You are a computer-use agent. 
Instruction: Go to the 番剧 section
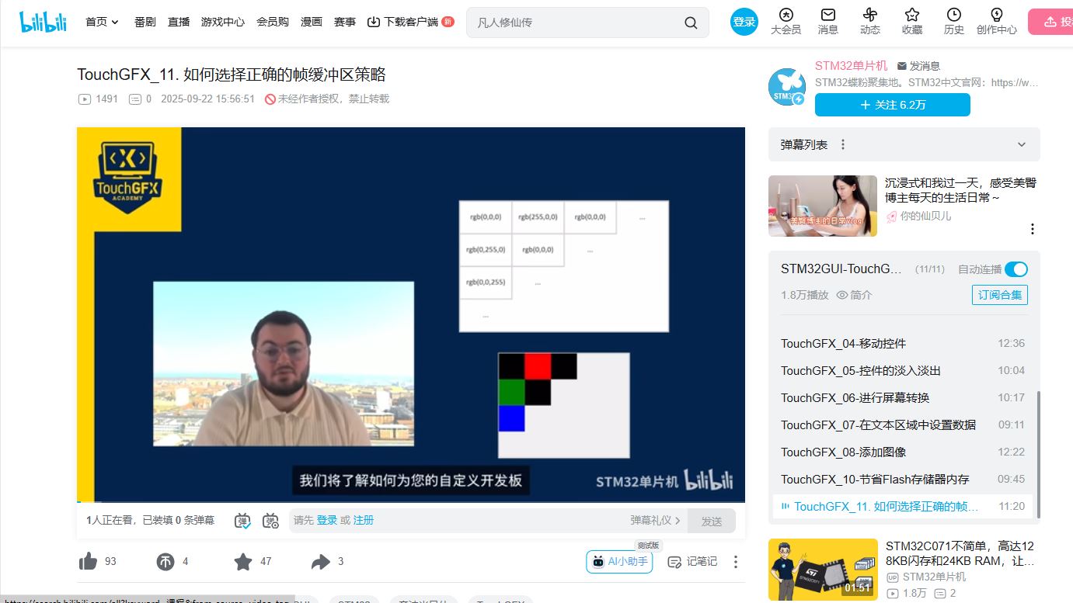(145, 23)
